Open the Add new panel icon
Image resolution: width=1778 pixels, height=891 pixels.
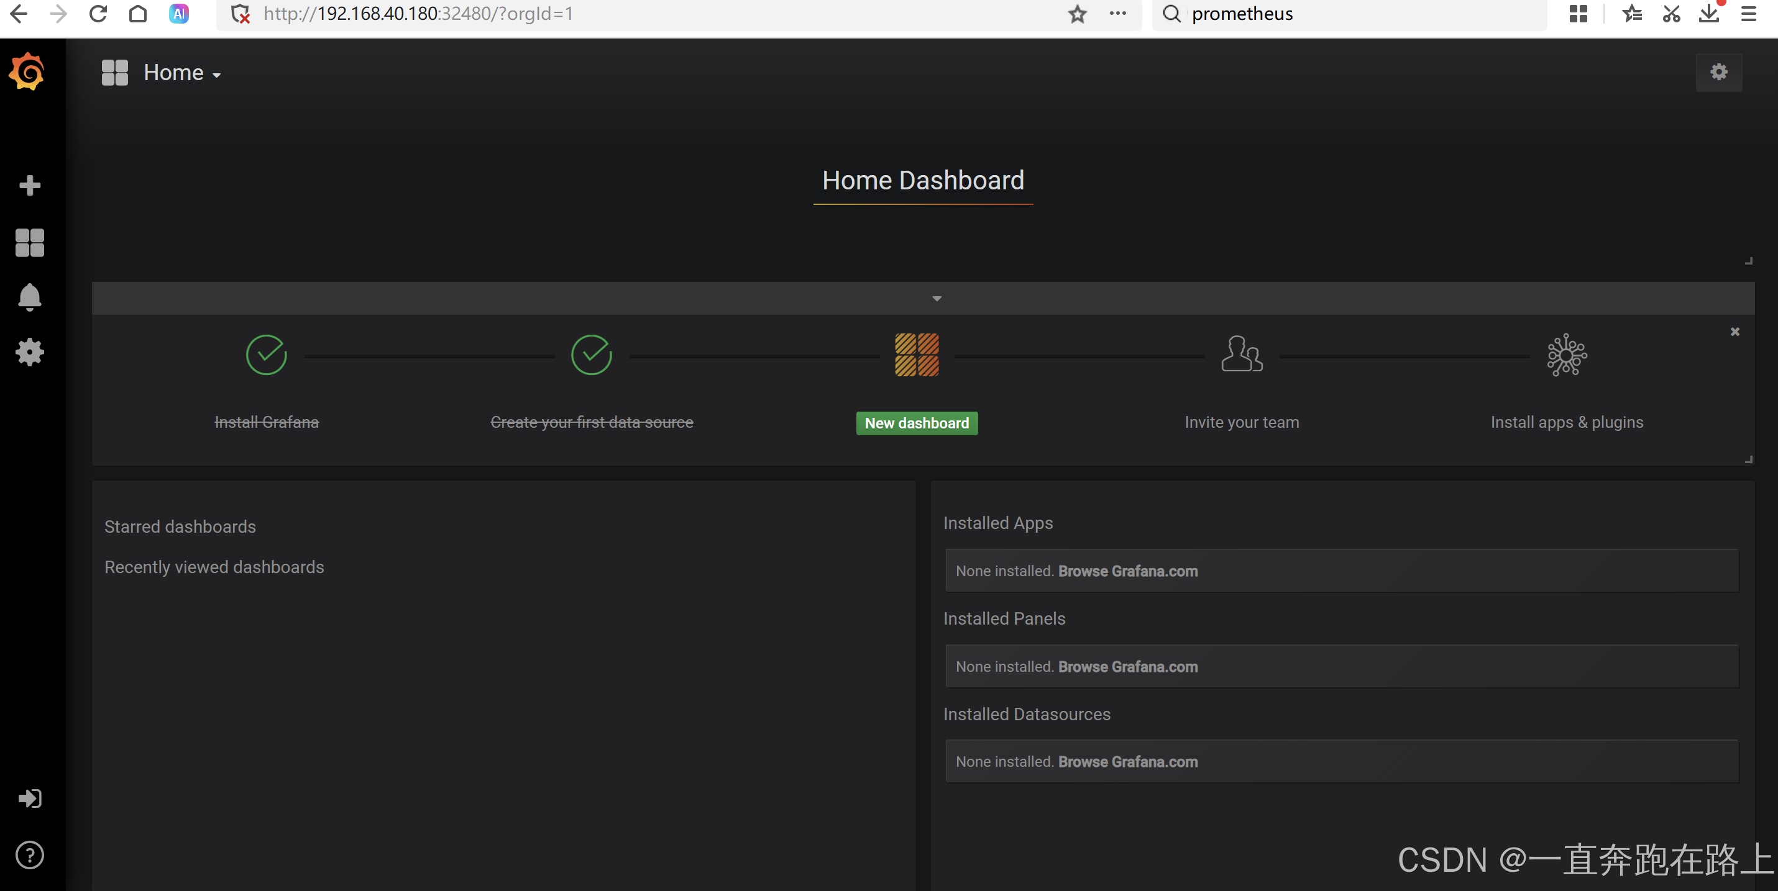(x=30, y=184)
